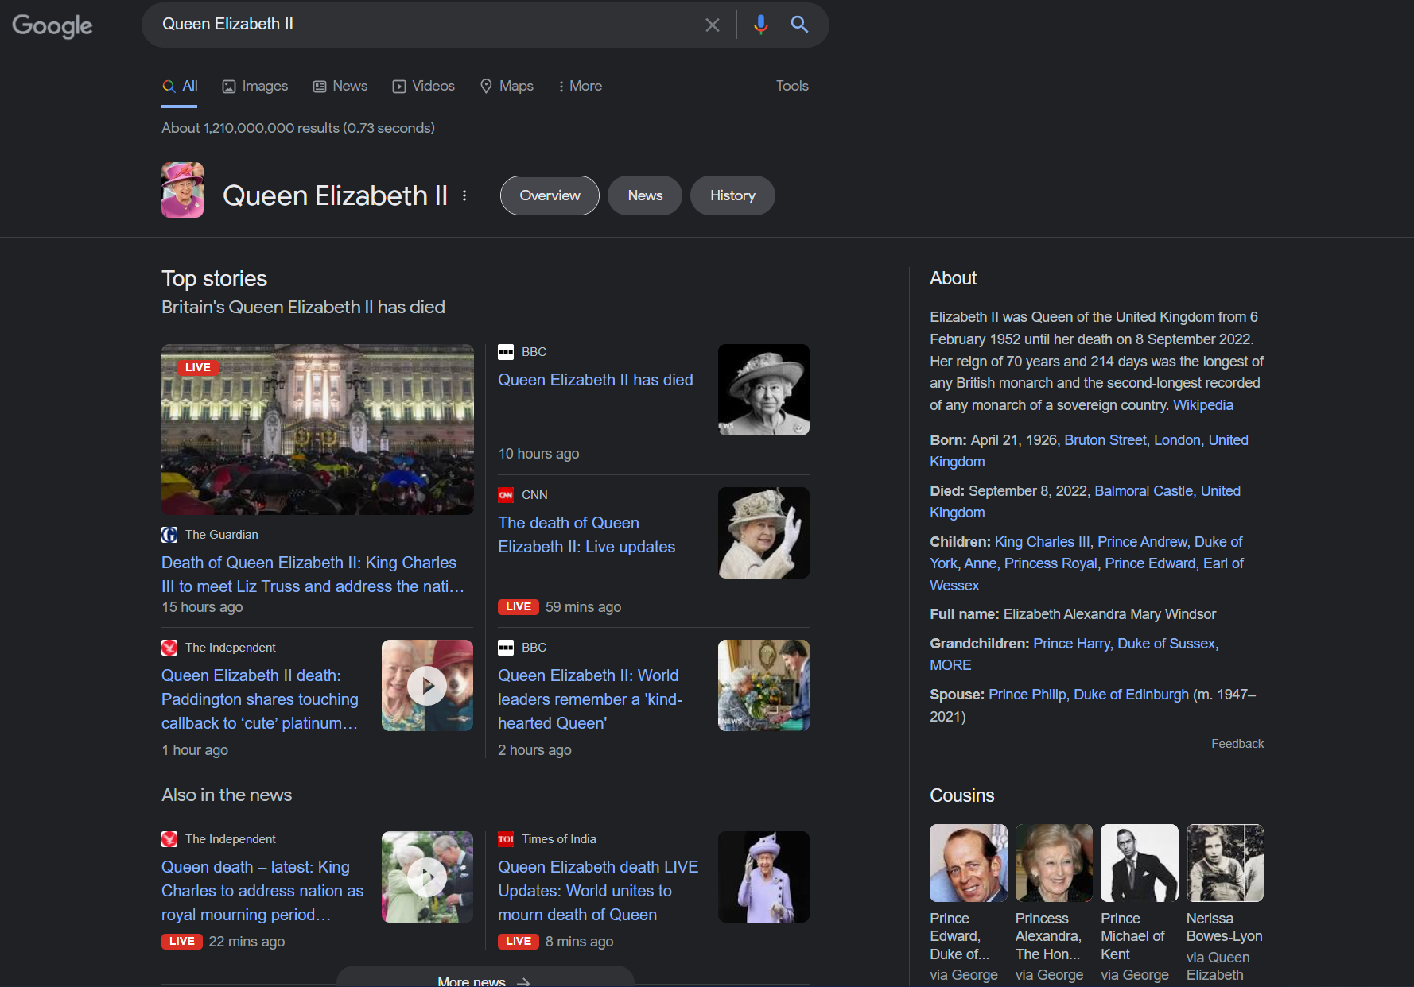Open Prince Andrew, Duke of York link
Image resolution: width=1414 pixels, height=987 pixels.
(1142, 542)
